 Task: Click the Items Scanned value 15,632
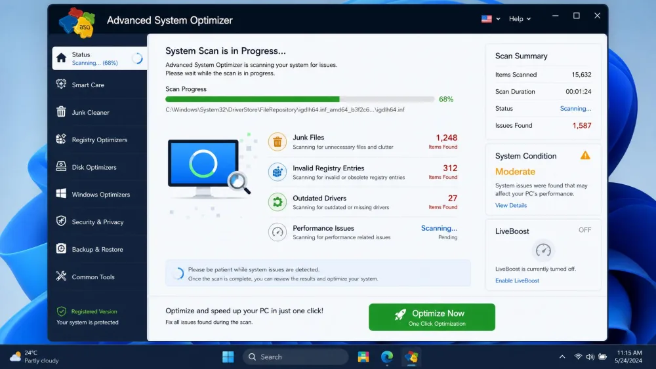[581, 74]
